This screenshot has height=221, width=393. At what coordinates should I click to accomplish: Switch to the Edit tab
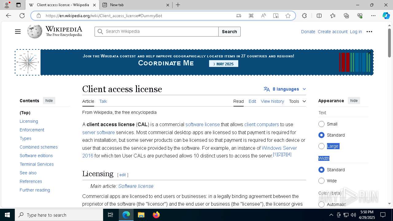coord(252,101)
